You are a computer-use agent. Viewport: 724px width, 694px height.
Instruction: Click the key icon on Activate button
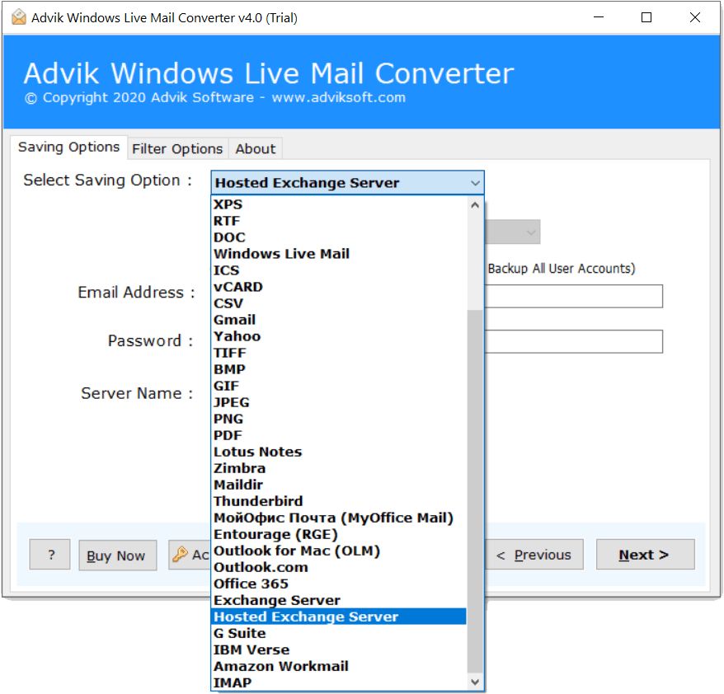point(180,554)
